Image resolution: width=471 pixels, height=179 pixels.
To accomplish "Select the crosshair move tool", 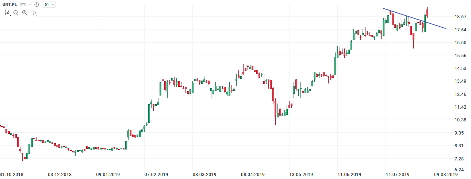I will pyautogui.click(x=34, y=13).
